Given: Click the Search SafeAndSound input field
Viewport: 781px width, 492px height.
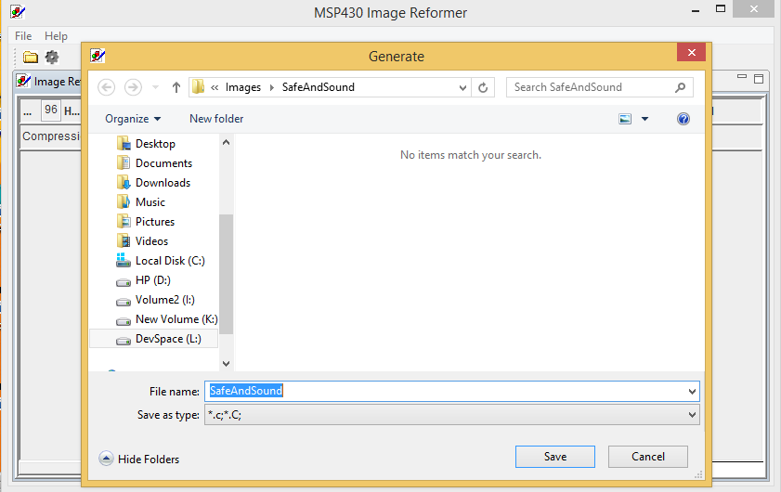Looking at the screenshot, I should (x=590, y=87).
